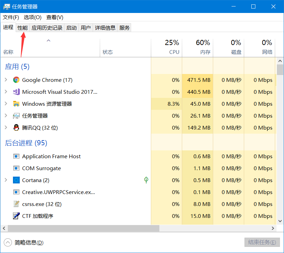The height and width of the screenshot is (253, 284).
Task: Expand the 腾讯QQ (32 位) group
Action: pyautogui.click(x=6, y=128)
